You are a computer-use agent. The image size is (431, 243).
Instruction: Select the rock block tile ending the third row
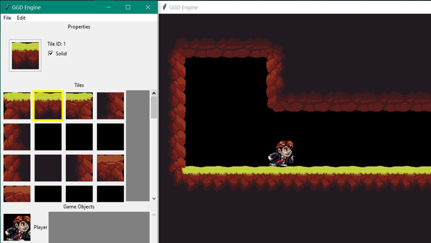coord(110,168)
